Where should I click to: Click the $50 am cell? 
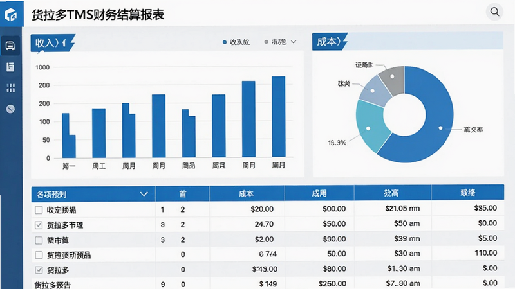[407, 223]
